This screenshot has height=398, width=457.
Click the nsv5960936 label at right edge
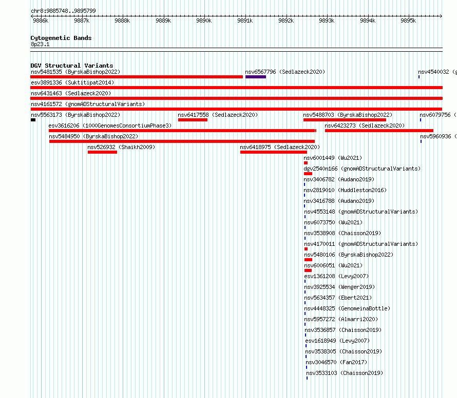point(439,136)
